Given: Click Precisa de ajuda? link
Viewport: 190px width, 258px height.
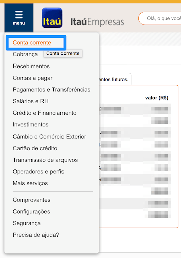Looking at the screenshot, I should 36,235.
